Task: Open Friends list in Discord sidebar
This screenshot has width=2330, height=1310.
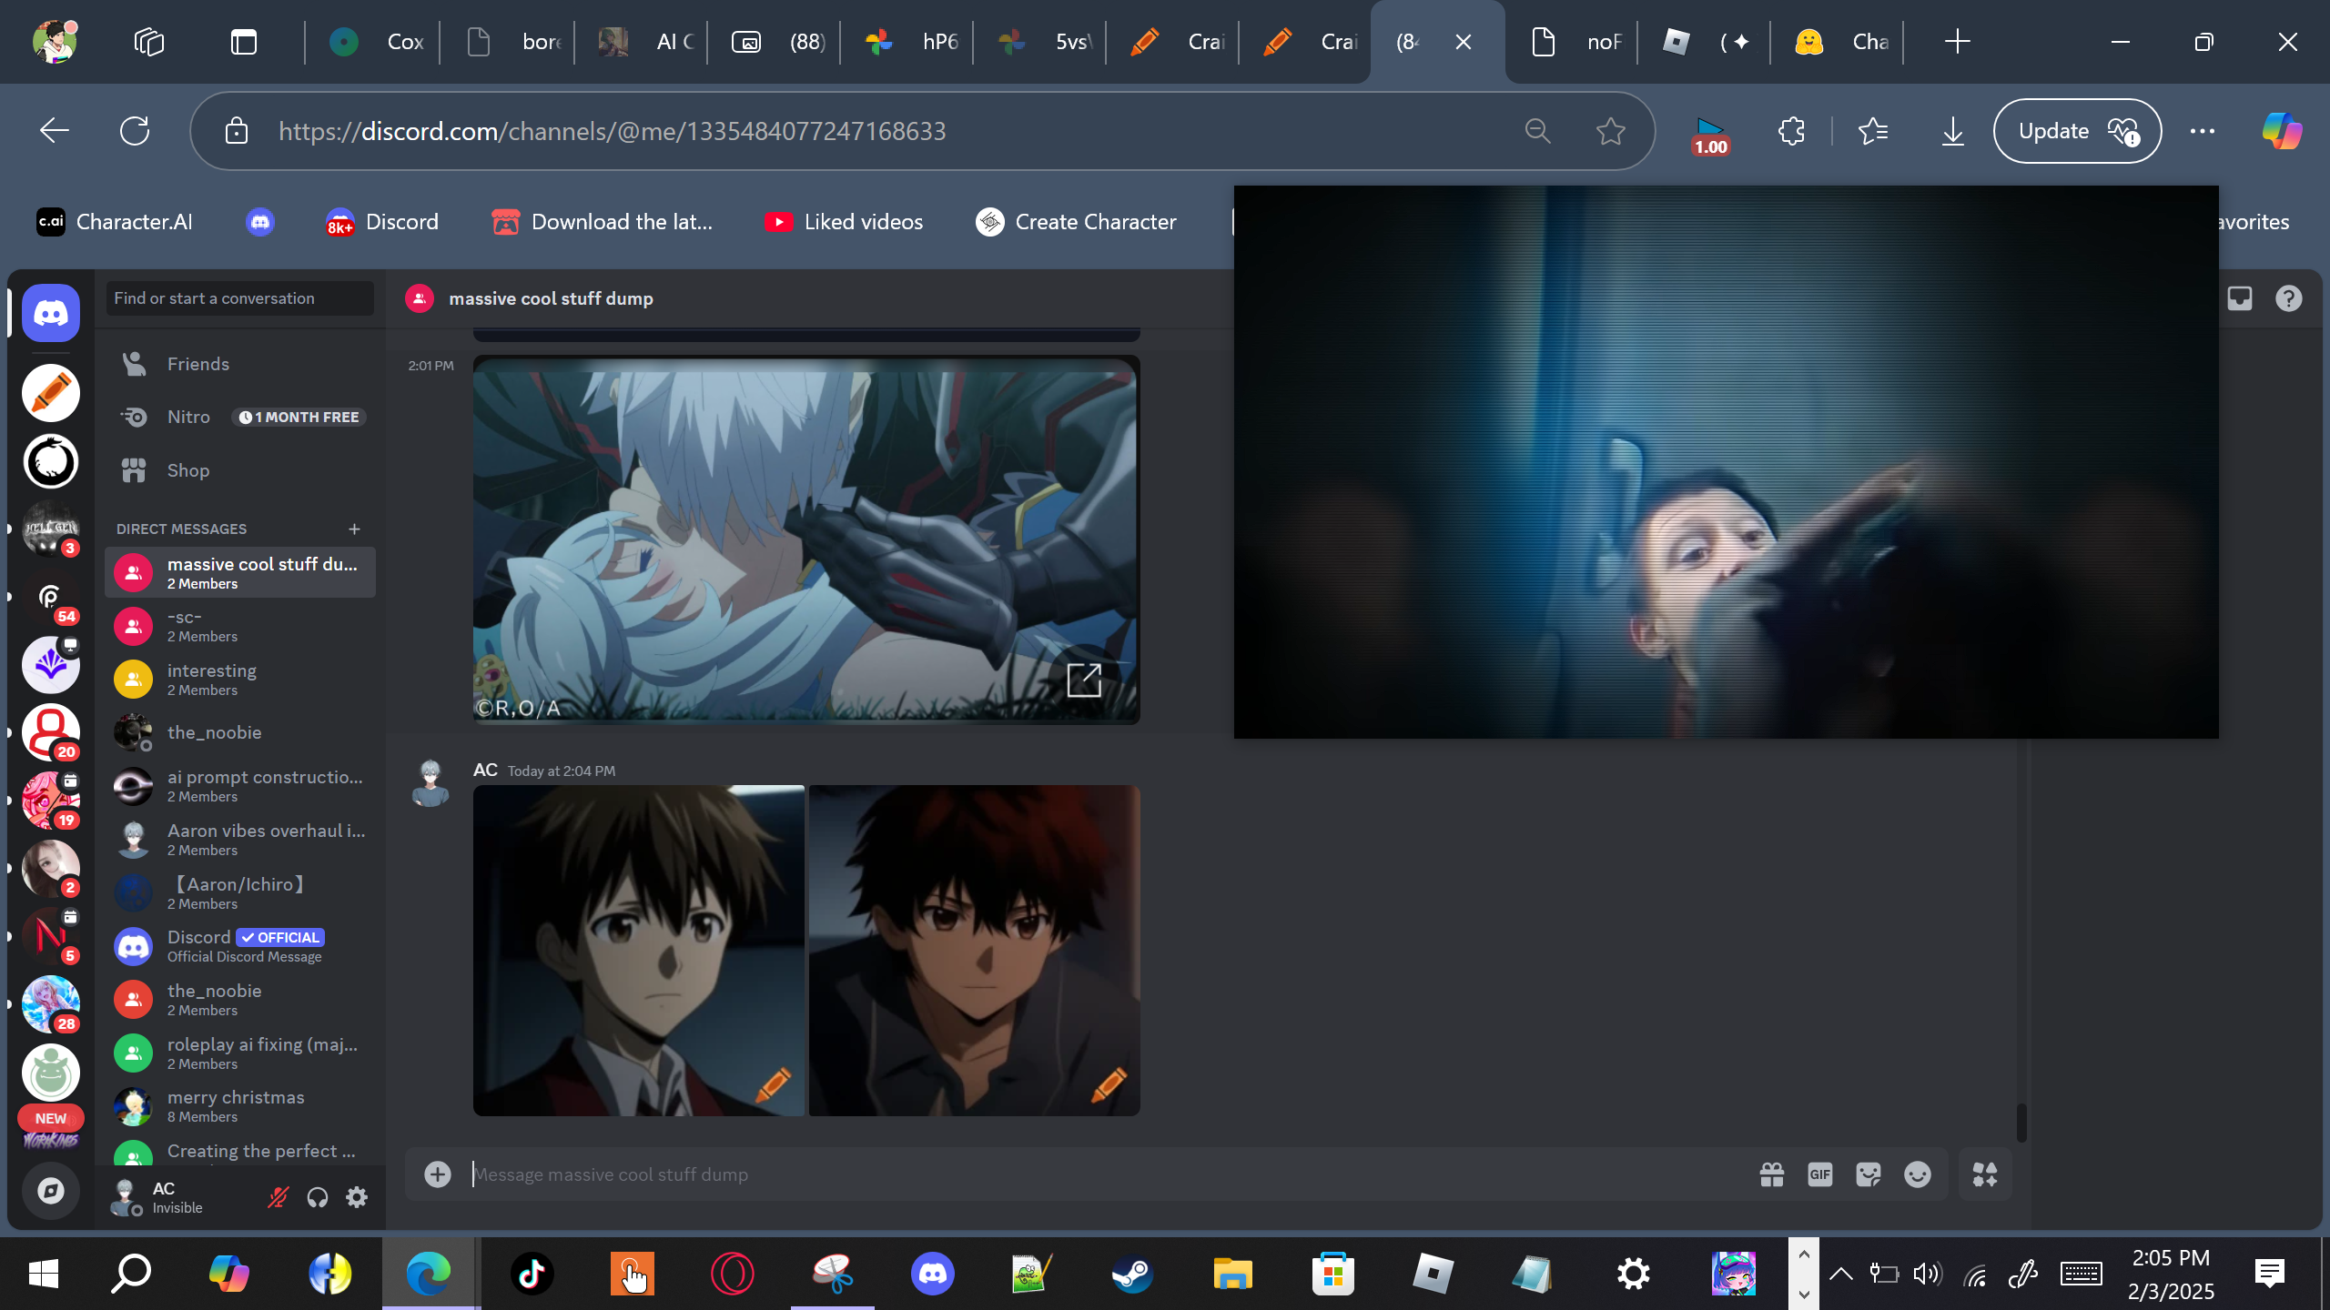Action: [x=240, y=364]
